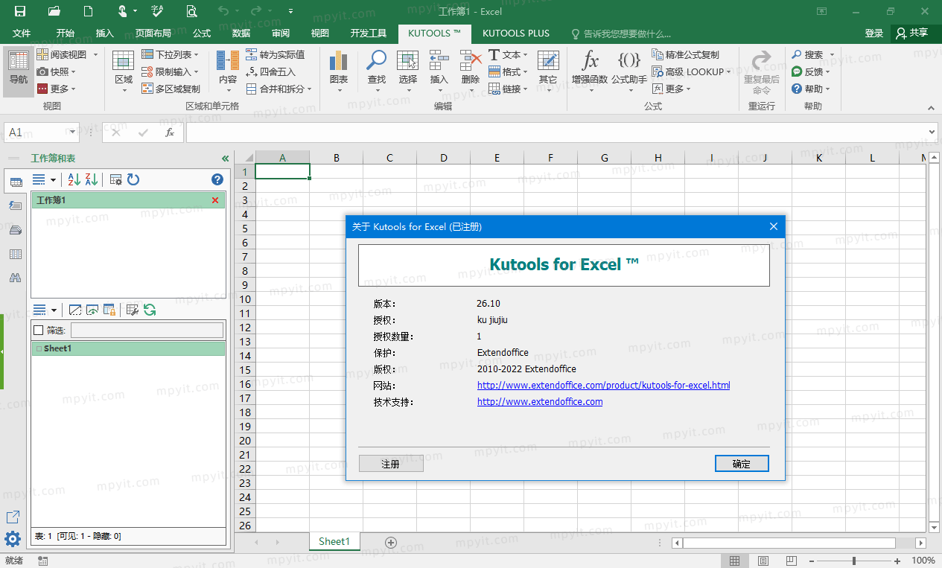Open the navigation pane help icon
The height and width of the screenshot is (568, 942).
[217, 179]
